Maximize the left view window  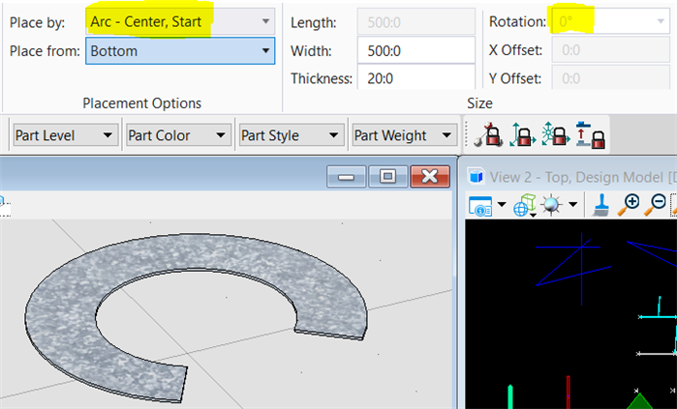click(387, 176)
